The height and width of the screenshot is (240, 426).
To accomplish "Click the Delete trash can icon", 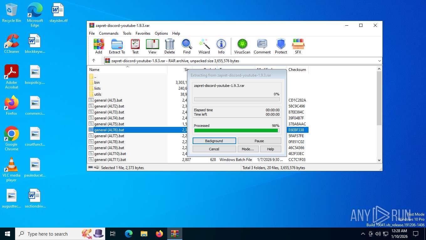I will click(169, 46).
